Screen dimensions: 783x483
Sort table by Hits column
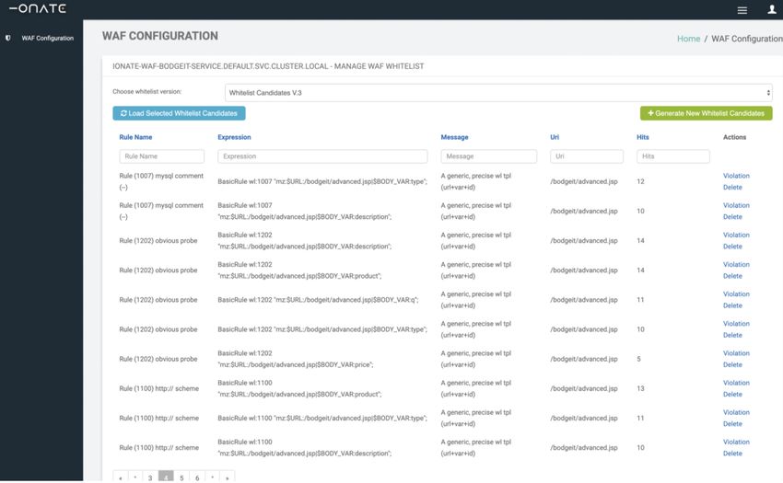643,137
